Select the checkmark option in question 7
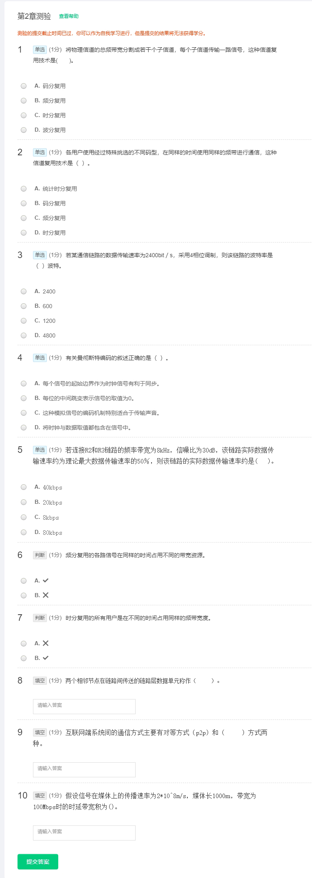312x878 pixels. click(24, 658)
